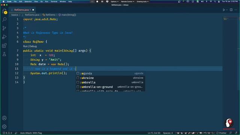Open macOS Spotlight search icon
Viewport: 240px width, 135px height.
coord(215,1)
